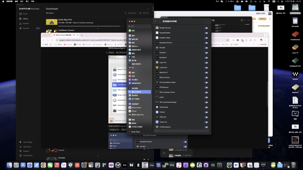Click plus button to add an app

tap(156, 131)
